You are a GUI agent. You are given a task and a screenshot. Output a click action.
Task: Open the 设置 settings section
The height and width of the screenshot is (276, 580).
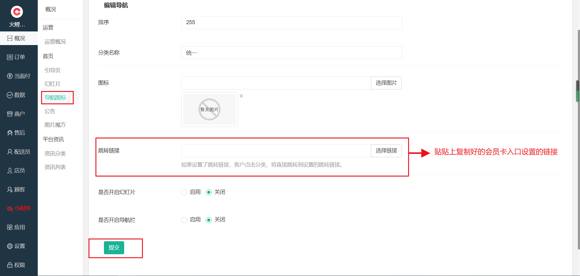[x=19, y=246]
